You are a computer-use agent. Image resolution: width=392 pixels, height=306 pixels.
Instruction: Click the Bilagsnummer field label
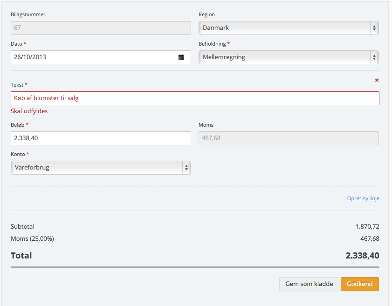[28, 14]
